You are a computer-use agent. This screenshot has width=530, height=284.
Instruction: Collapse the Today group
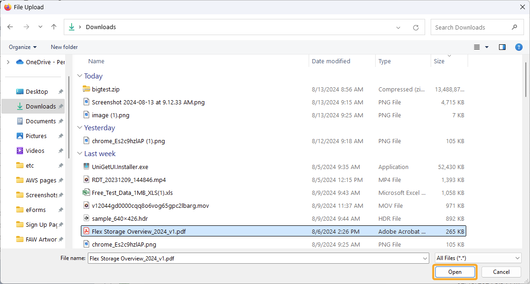coord(80,76)
